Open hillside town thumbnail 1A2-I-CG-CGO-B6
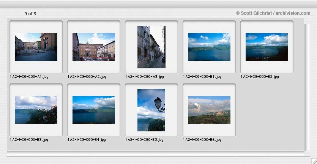The width and height of the screenshot is (317, 164). (209, 110)
